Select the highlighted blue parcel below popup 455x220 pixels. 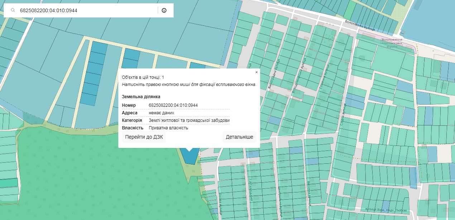point(189,157)
